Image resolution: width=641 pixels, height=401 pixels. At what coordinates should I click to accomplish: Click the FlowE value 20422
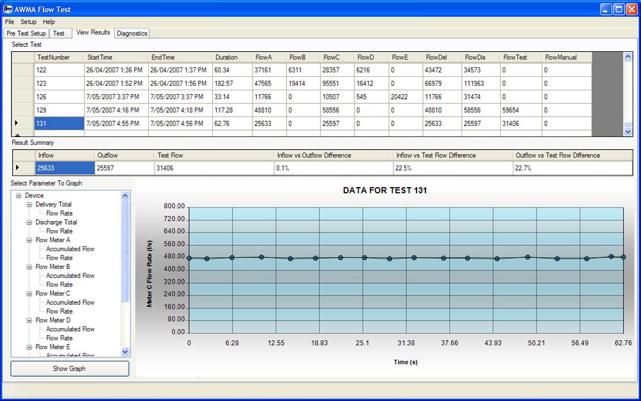click(405, 97)
